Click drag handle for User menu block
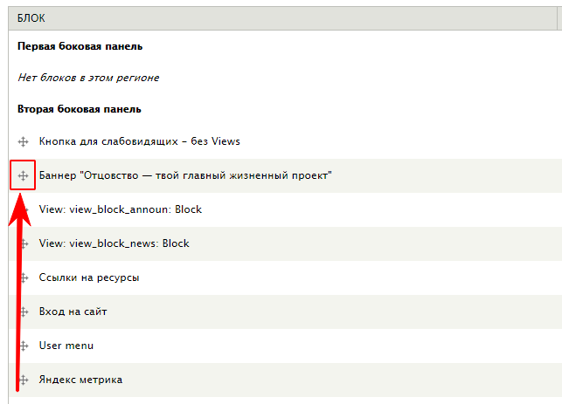The height and width of the screenshot is (404, 562). 23,346
